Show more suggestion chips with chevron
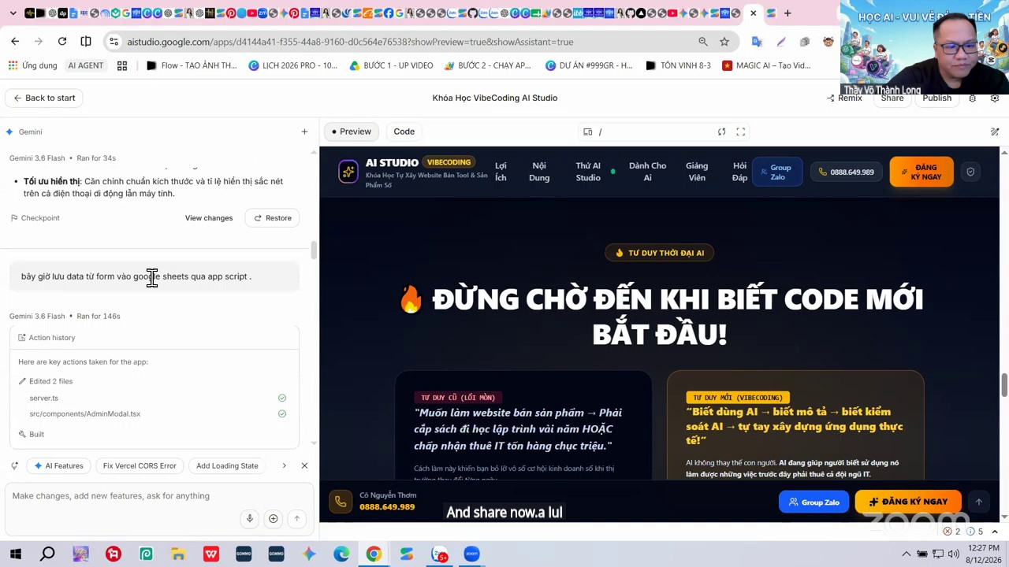This screenshot has height=567, width=1009. 284,465
